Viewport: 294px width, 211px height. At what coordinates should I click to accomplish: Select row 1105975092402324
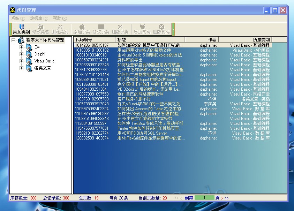coord(173,108)
